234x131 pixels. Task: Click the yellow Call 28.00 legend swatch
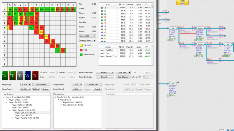tap(81, 46)
